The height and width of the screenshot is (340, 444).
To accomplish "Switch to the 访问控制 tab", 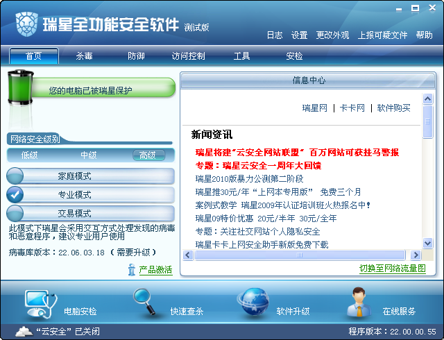I will pos(188,56).
